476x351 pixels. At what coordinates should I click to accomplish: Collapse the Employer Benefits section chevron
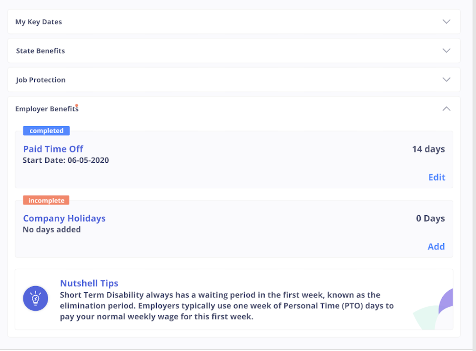446,109
